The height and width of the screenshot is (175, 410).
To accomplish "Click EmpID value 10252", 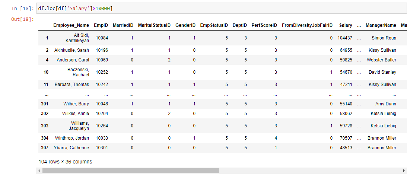I will pyautogui.click(x=102, y=72).
